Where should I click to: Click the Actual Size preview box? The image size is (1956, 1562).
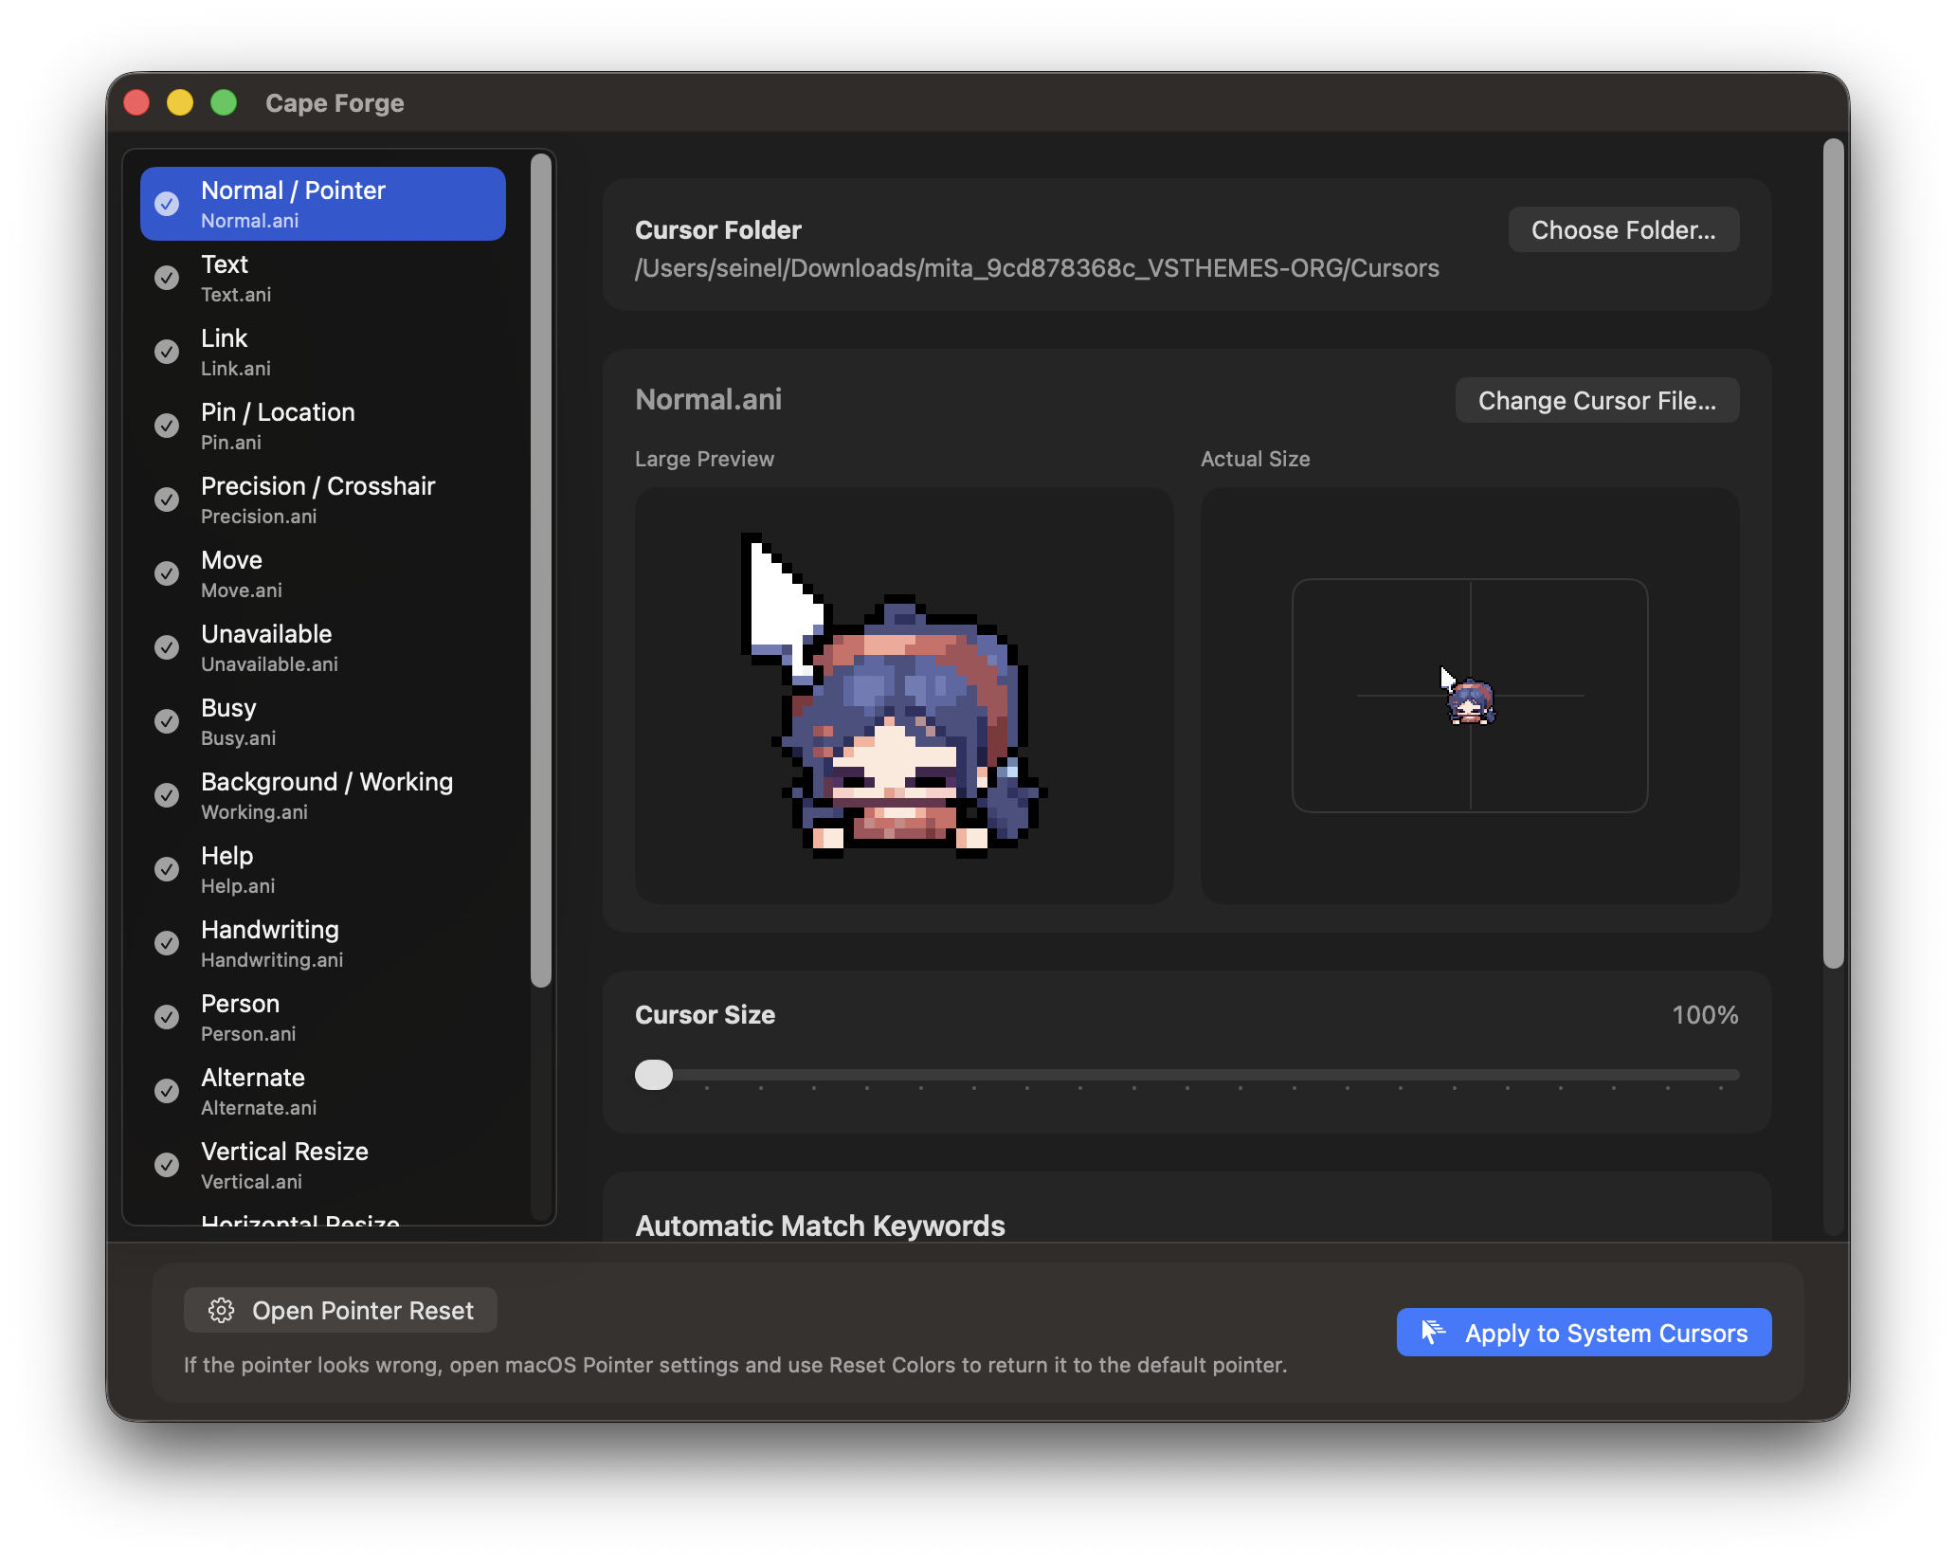coord(1470,695)
